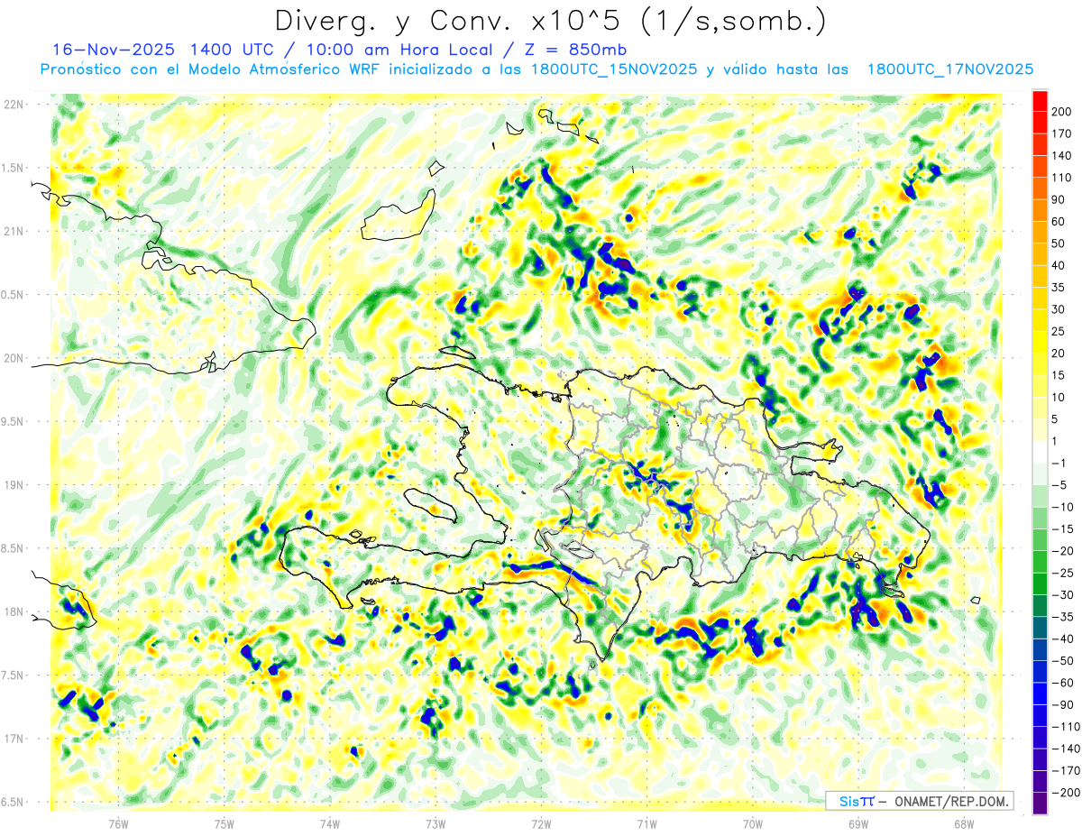Click the colorbar value "-140"
This screenshot has height=836, width=1082.
[1065, 749]
